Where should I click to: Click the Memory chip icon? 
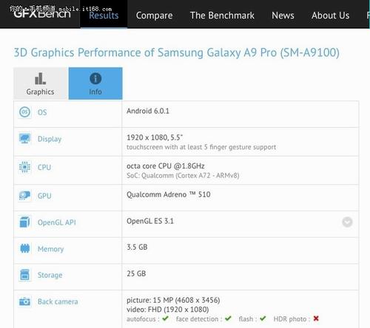point(24,248)
